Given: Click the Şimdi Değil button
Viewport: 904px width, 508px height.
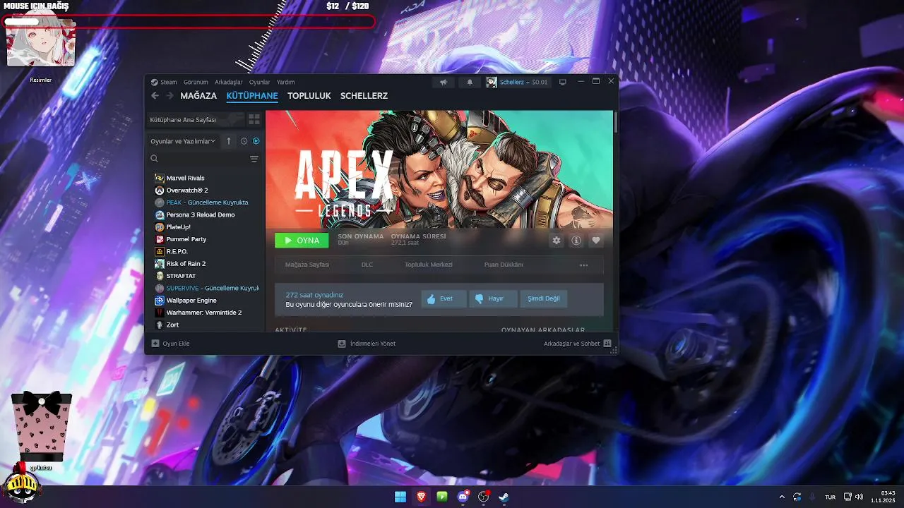Looking at the screenshot, I should [x=544, y=298].
